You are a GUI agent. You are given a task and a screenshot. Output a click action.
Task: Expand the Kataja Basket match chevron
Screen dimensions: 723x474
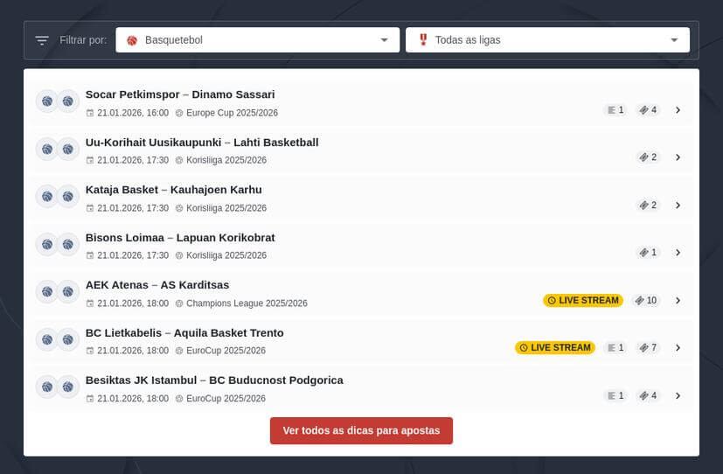tap(678, 206)
